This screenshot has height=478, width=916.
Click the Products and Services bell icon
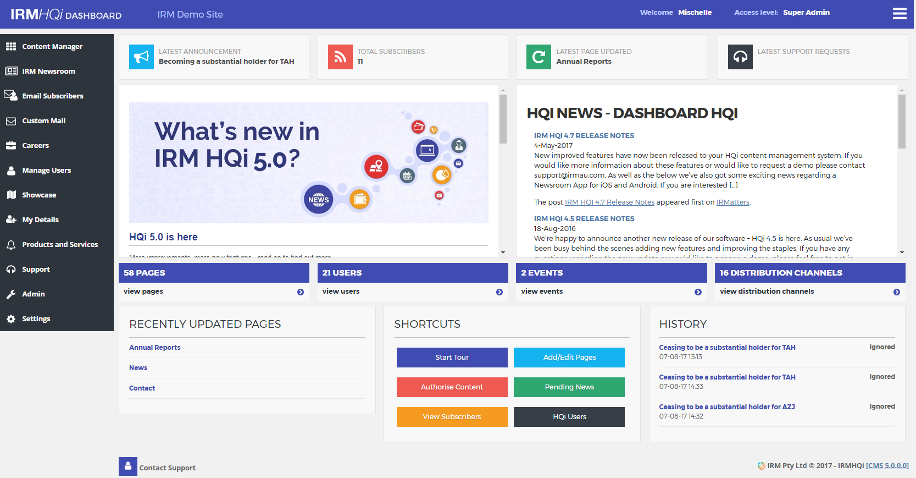coord(11,245)
